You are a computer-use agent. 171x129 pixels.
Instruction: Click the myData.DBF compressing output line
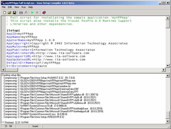[x=41, y=89]
